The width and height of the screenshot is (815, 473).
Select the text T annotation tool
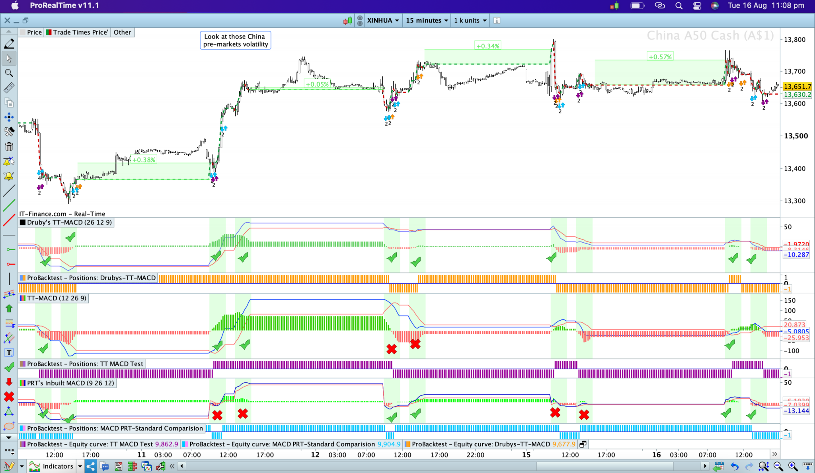[9, 352]
